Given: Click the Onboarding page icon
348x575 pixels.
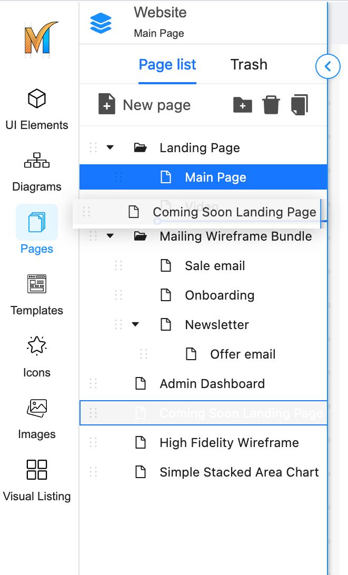Looking at the screenshot, I should click(x=166, y=295).
